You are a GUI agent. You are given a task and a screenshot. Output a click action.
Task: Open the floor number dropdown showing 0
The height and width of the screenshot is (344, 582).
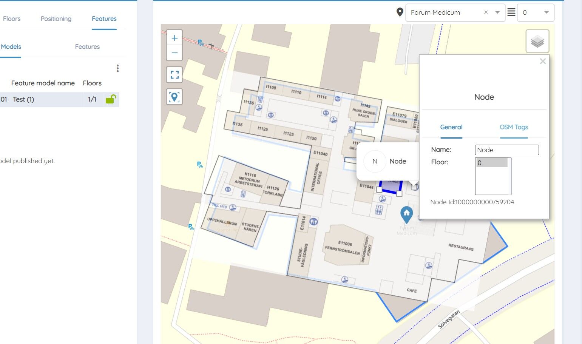536,12
